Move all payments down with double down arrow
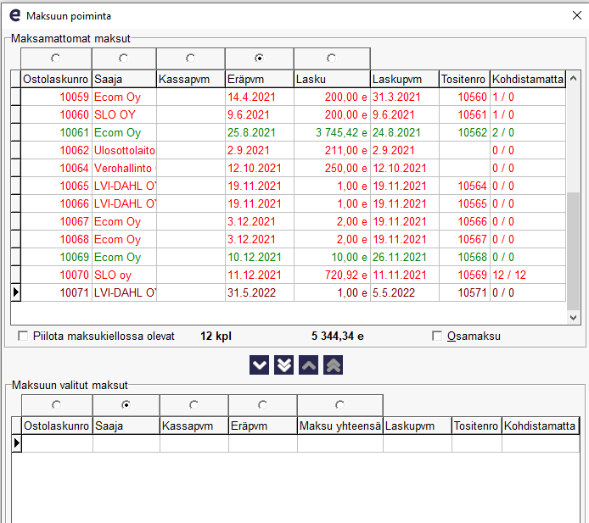The height and width of the screenshot is (523, 589). (x=283, y=365)
